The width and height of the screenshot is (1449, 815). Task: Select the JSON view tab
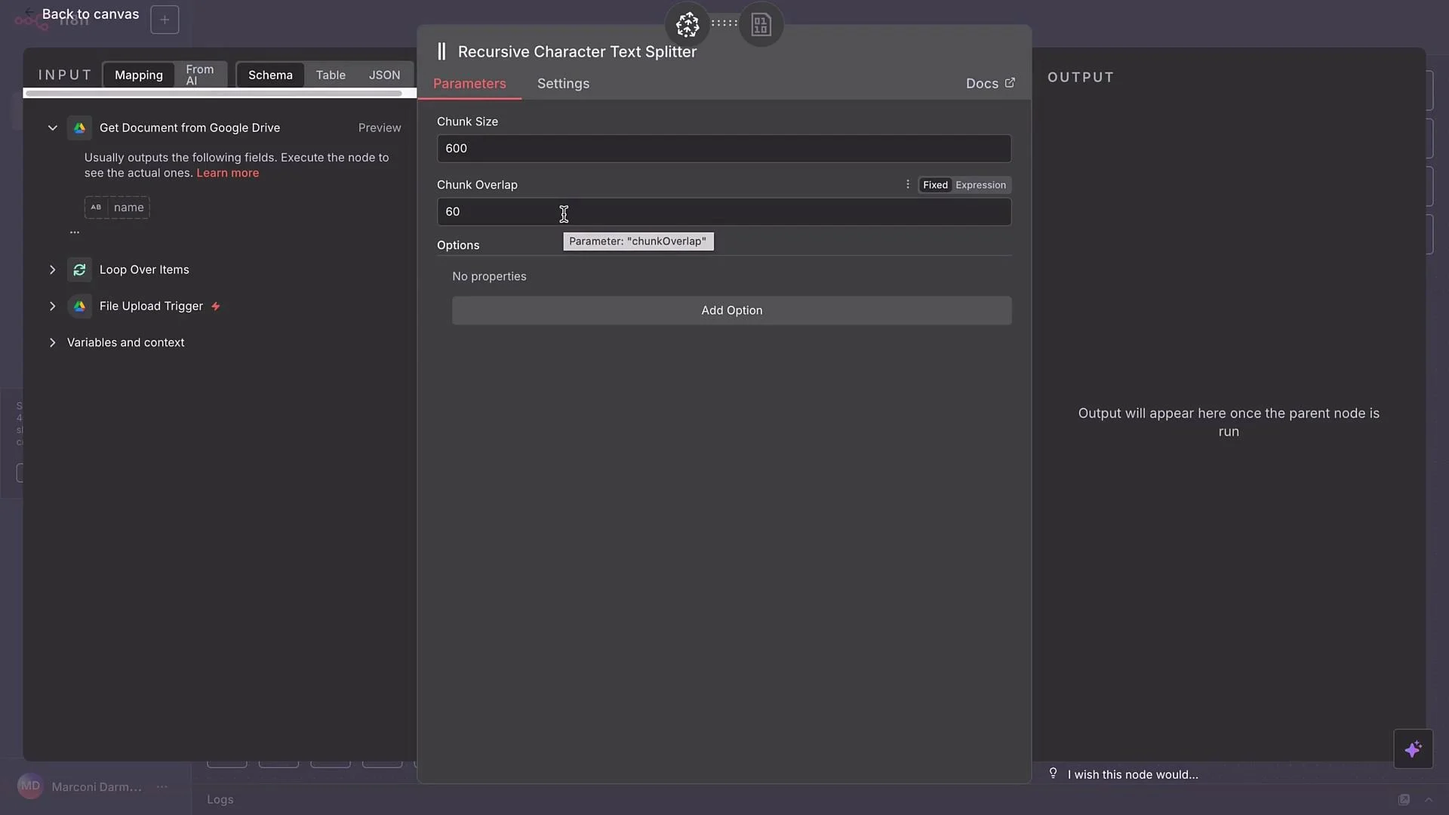pyautogui.click(x=384, y=75)
